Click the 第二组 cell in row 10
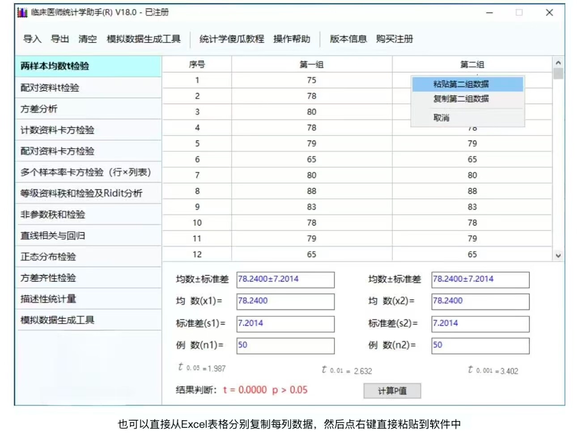The image size is (577, 439). click(x=472, y=223)
